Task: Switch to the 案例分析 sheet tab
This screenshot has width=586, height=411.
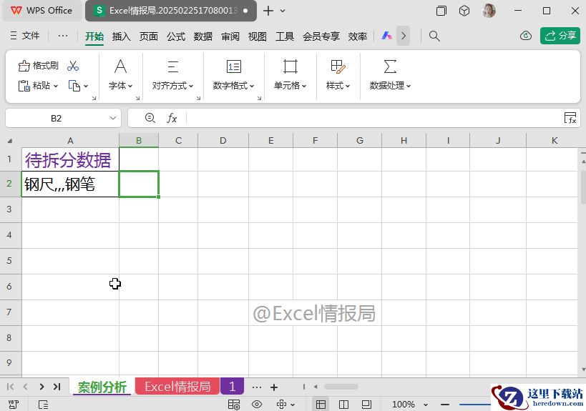Action: click(x=102, y=387)
